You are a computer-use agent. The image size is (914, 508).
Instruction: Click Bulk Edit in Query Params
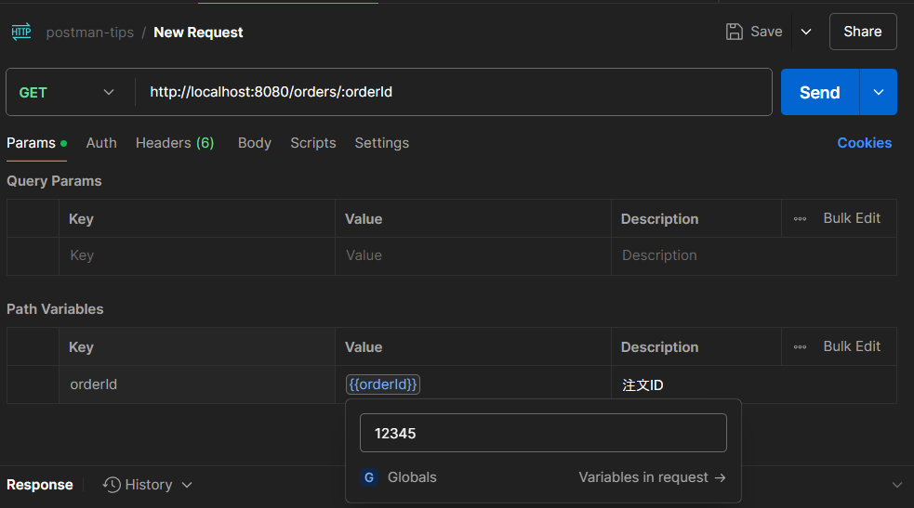tap(852, 218)
